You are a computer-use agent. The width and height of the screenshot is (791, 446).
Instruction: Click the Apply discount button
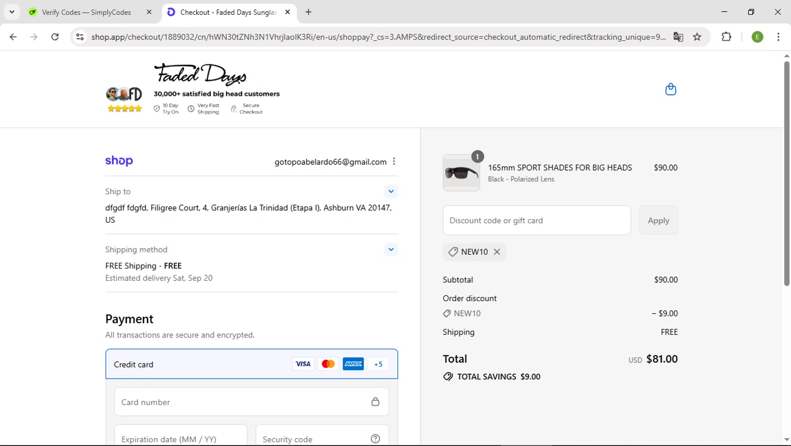658,220
